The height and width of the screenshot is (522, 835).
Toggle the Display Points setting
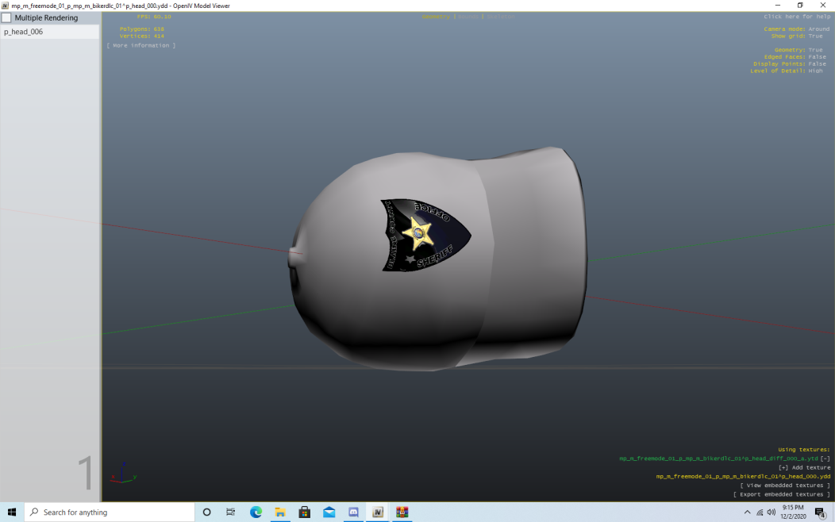tap(817, 64)
